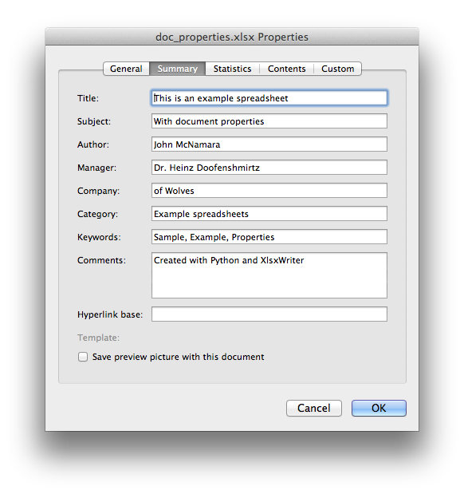Click the Title input field
Image resolution: width=464 pixels, height=494 pixels.
tap(269, 98)
